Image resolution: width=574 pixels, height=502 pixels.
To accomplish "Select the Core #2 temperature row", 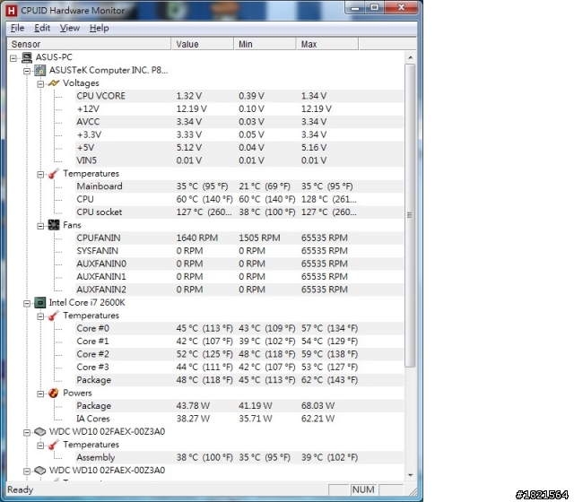I will [239, 354].
